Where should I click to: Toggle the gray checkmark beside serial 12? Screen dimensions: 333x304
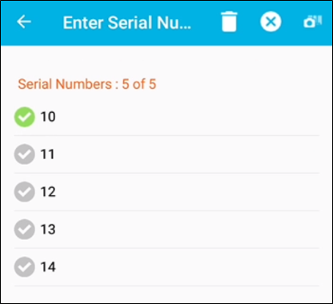pyautogui.click(x=25, y=192)
